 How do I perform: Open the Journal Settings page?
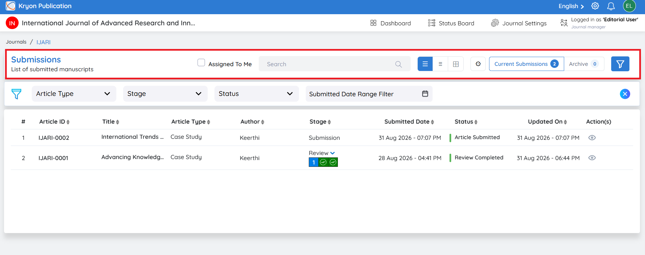pyautogui.click(x=519, y=23)
